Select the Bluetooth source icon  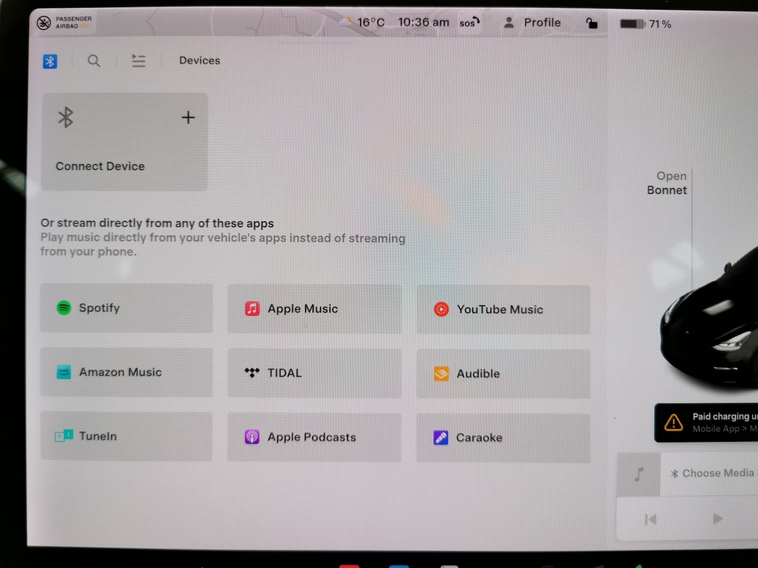point(50,62)
